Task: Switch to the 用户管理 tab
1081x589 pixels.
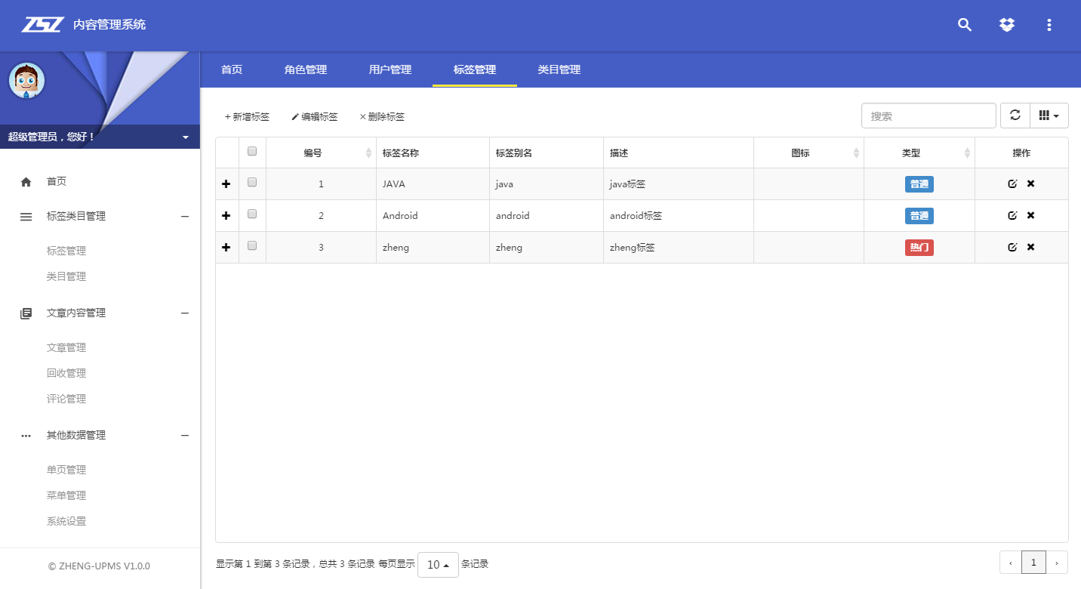Action: point(390,69)
